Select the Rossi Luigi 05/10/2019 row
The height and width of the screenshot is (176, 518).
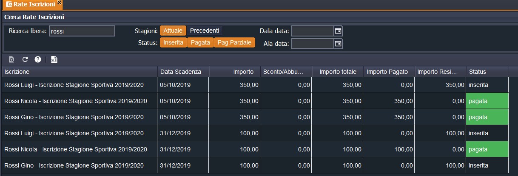[74, 85]
